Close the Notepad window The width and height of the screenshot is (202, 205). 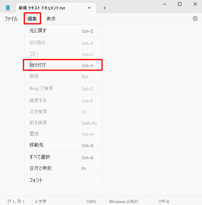point(195,4)
